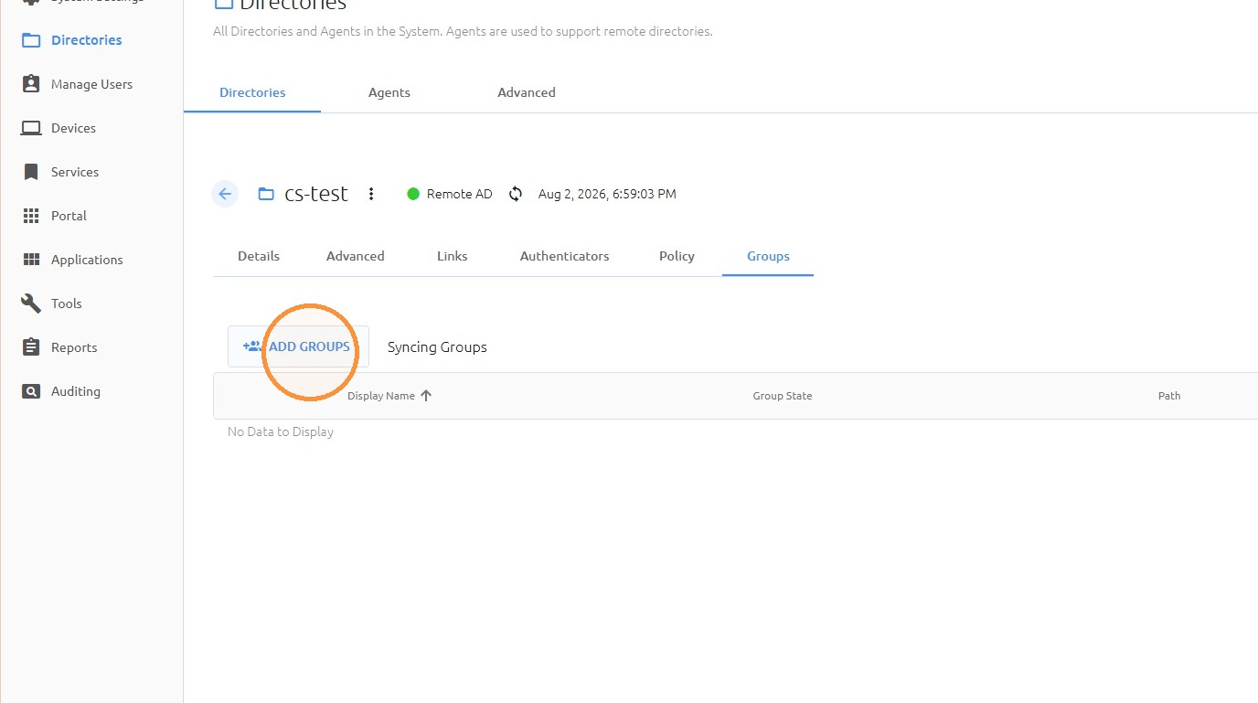Select the Groups tab
This screenshot has height=703, width=1258.
coord(768,256)
